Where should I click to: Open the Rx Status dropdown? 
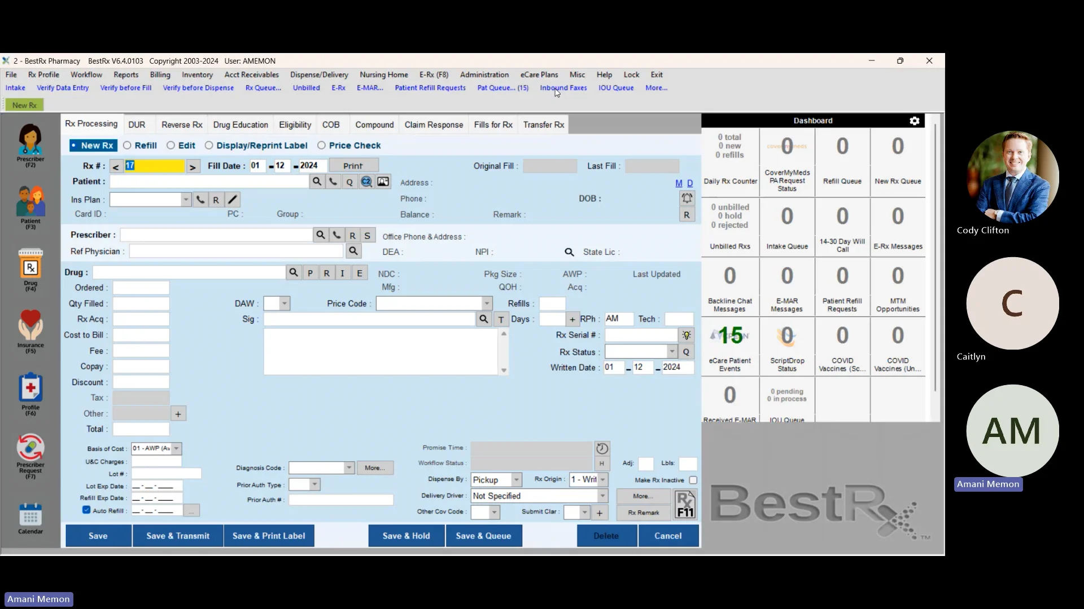[671, 352]
